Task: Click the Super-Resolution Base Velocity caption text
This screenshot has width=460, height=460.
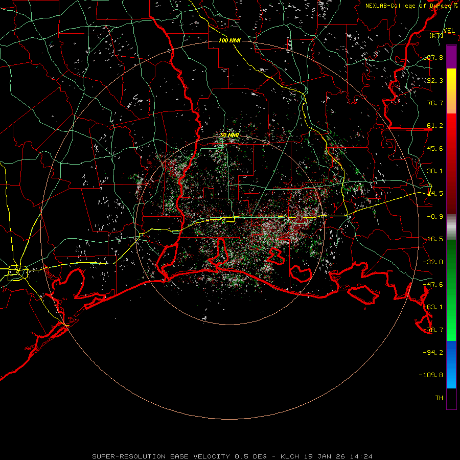Action: coord(233,456)
